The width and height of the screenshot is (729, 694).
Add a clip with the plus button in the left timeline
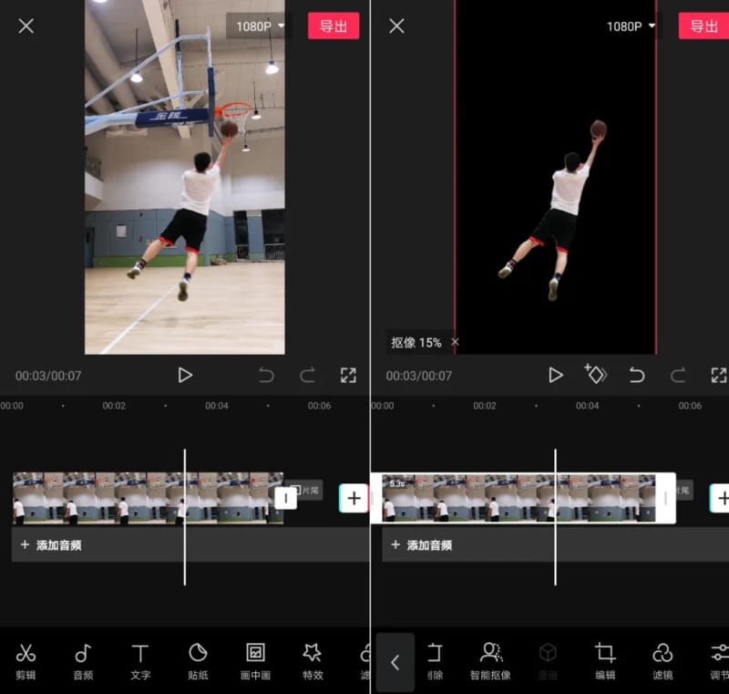pos(354,498)
